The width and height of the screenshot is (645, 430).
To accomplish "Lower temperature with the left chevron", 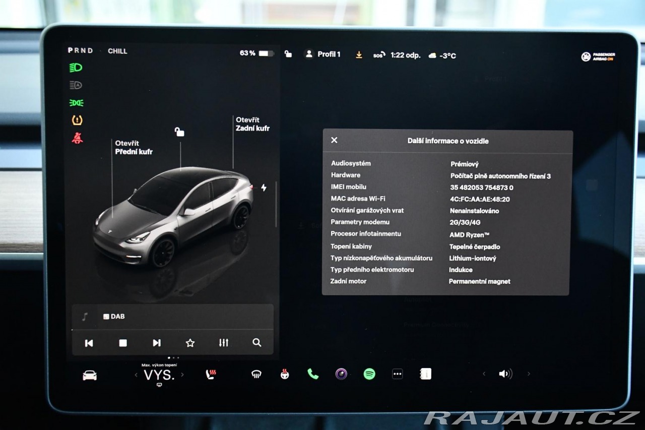I will [136, 375].
